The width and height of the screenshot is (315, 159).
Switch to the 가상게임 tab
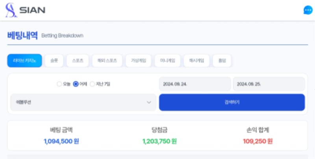click(139, 61)
